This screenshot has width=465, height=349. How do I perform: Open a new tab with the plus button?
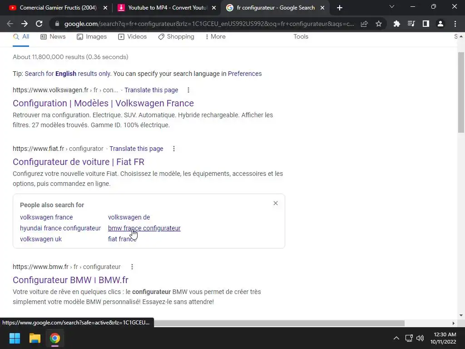(340, 8)
